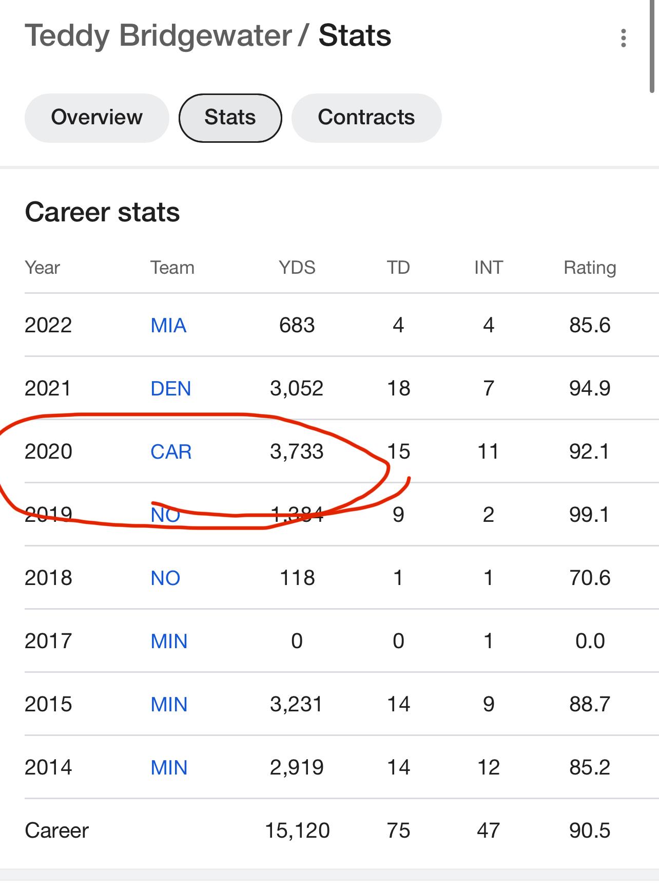Click the 2020 passing yards value 3,733
The height and width of the screenshot is (887, 659).
click(297, 452)
